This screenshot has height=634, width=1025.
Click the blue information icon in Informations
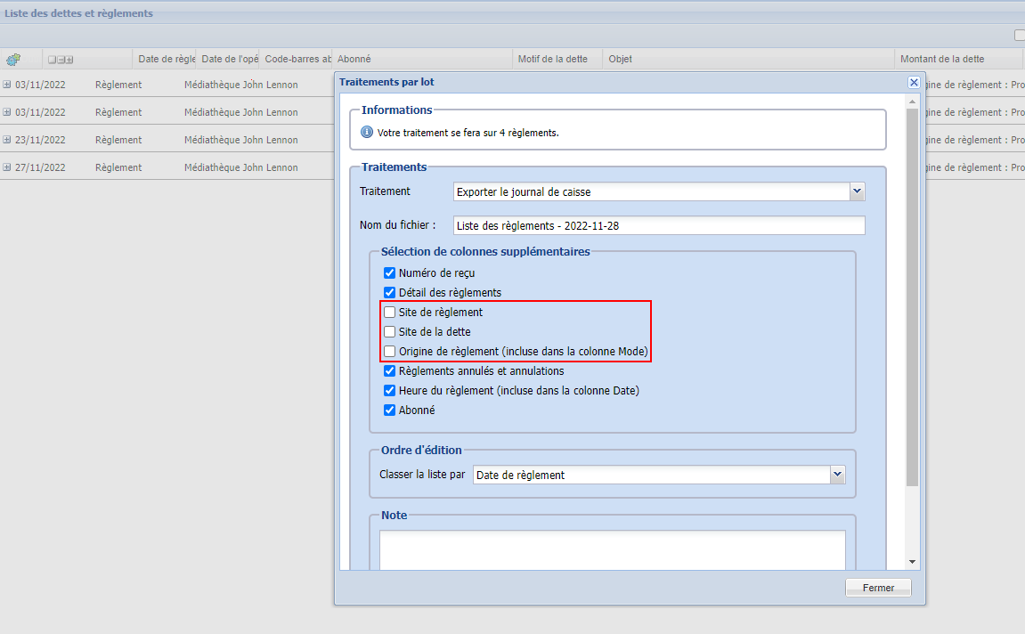pos(367,132)
